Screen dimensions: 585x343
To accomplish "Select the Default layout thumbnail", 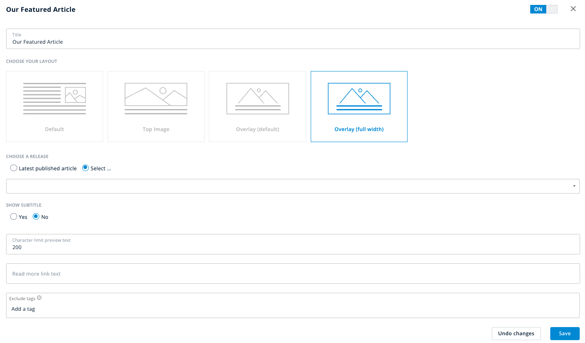I will [x=54, y=107].
